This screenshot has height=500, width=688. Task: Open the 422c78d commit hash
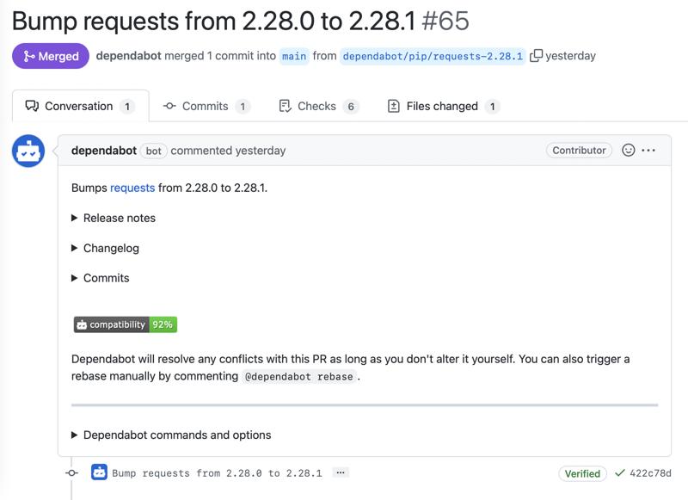click(650, 473)
